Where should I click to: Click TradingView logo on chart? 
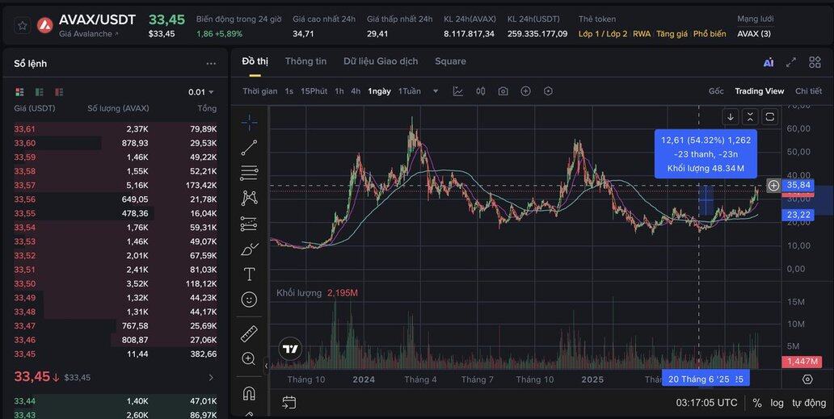point(290,350)
